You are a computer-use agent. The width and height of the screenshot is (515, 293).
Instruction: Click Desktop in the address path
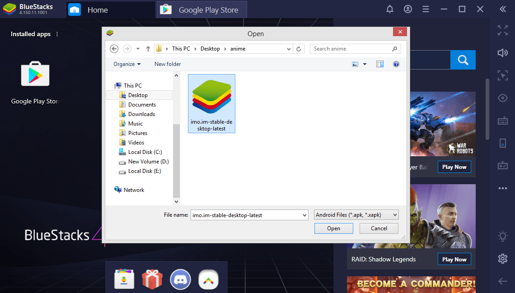coord(210,49)
